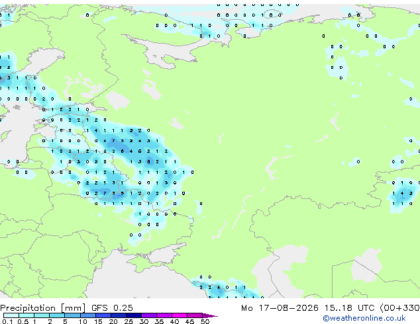Click the '20' legend scale label

[113, 321]
